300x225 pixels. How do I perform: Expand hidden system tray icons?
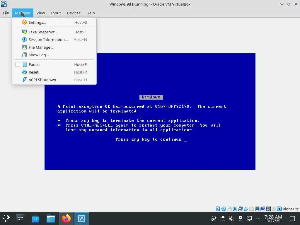[258, 219]
